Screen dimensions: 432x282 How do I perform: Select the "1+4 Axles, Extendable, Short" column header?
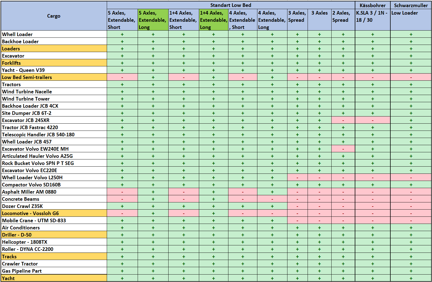click(184, 20)
